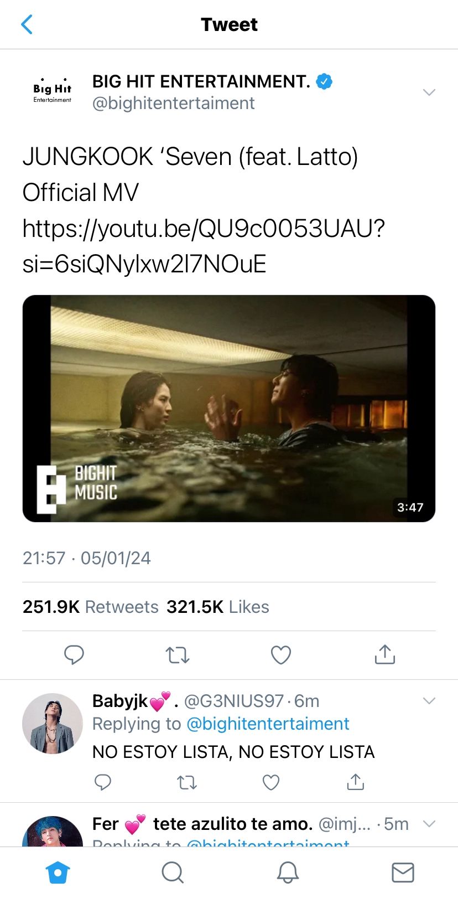Open the Search tab
The image size is (458, 898).
coord(173,873)
